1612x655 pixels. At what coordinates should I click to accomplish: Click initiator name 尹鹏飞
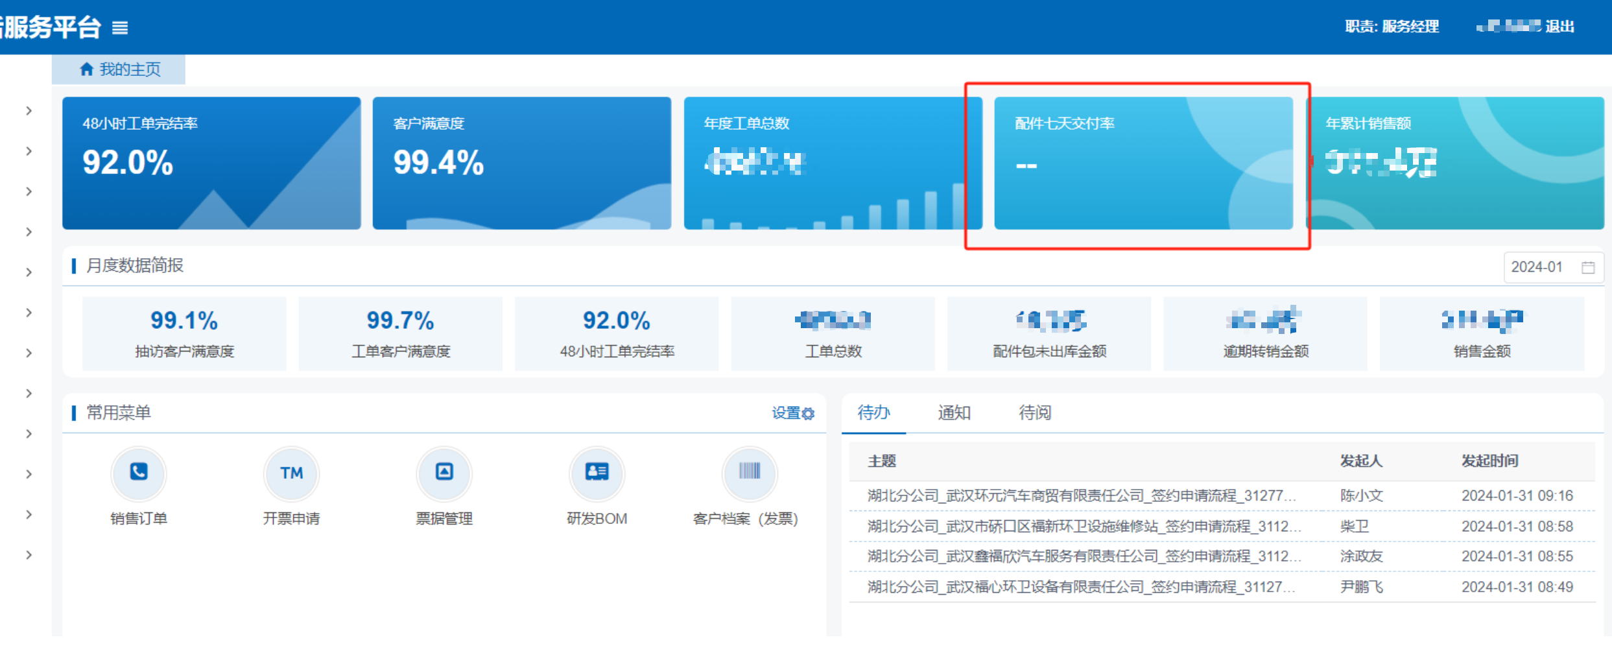(1362, 587)
